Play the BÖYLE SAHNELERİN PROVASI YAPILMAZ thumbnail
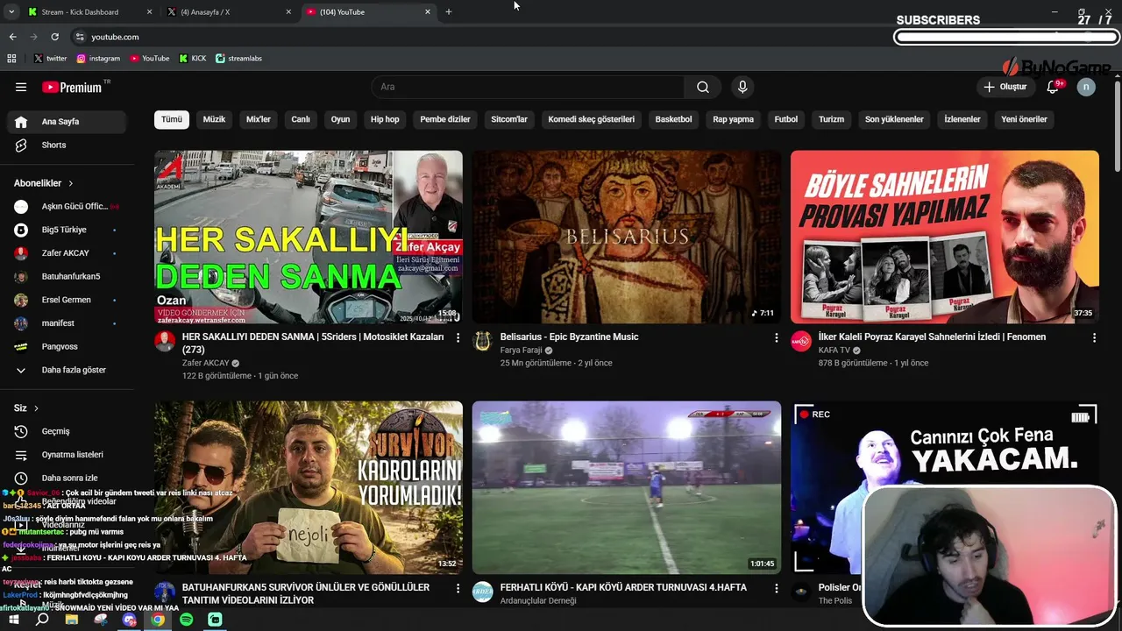Image resolution: width=1122 pixels, height=631 pixels. coord(944,237)
